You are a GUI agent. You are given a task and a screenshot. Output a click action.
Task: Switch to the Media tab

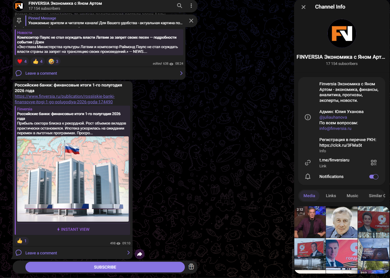(x=309, y=196)
